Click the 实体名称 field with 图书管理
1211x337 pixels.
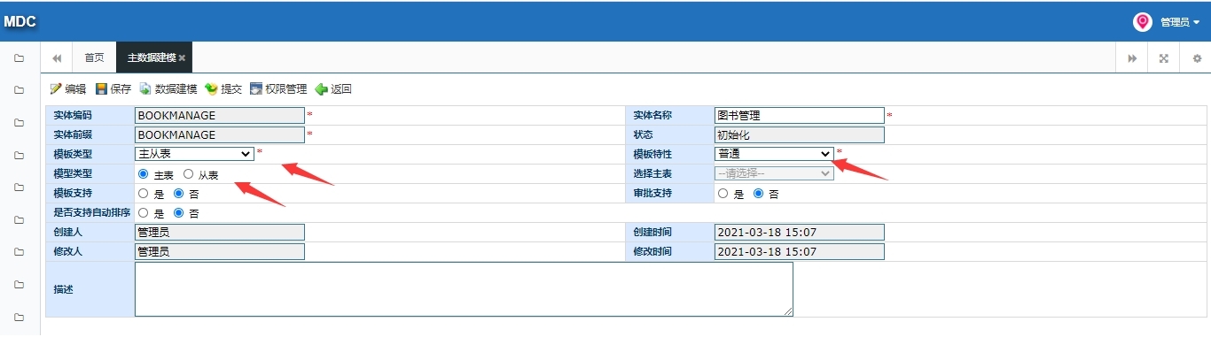point(800,115)
